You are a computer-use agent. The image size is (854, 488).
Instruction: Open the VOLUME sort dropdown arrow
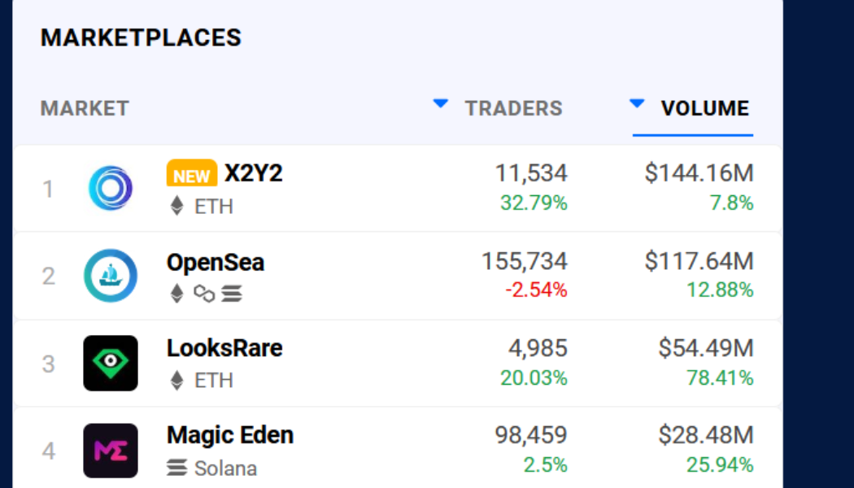(x=636, y=104)
